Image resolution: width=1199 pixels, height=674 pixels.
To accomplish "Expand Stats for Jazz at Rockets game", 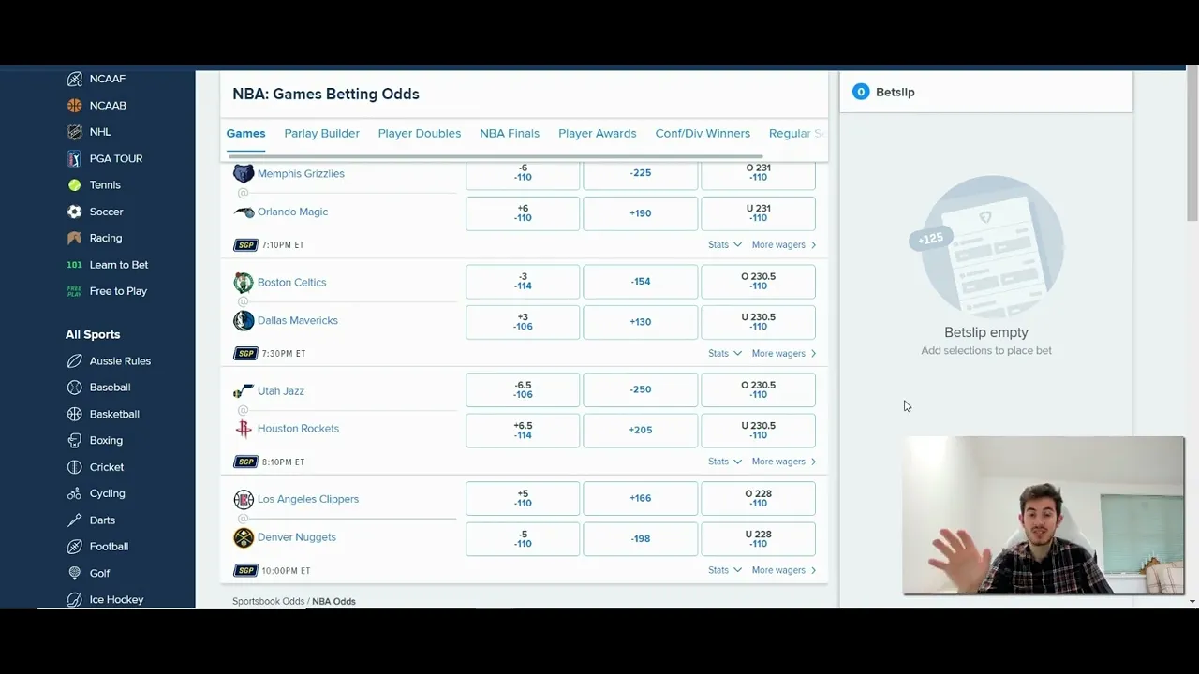I will [x=725, y=462].
